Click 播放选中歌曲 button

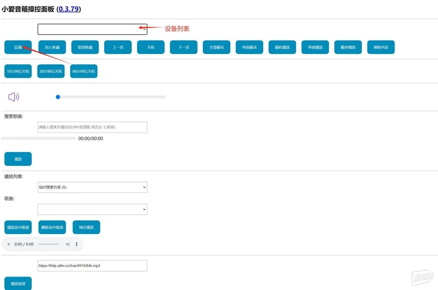tap(18, 228)
